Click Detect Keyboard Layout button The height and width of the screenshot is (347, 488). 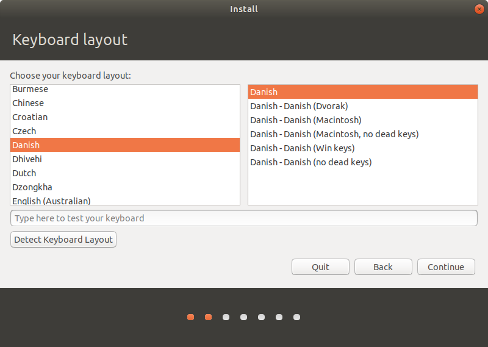(63, 240)
